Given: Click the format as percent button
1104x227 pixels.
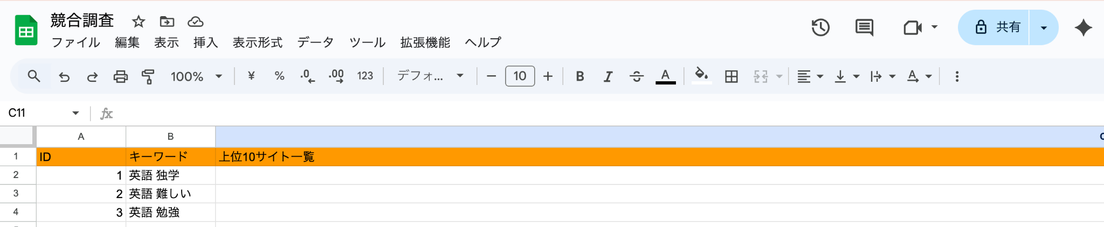Looking at the screenshot, I should 279,76.
